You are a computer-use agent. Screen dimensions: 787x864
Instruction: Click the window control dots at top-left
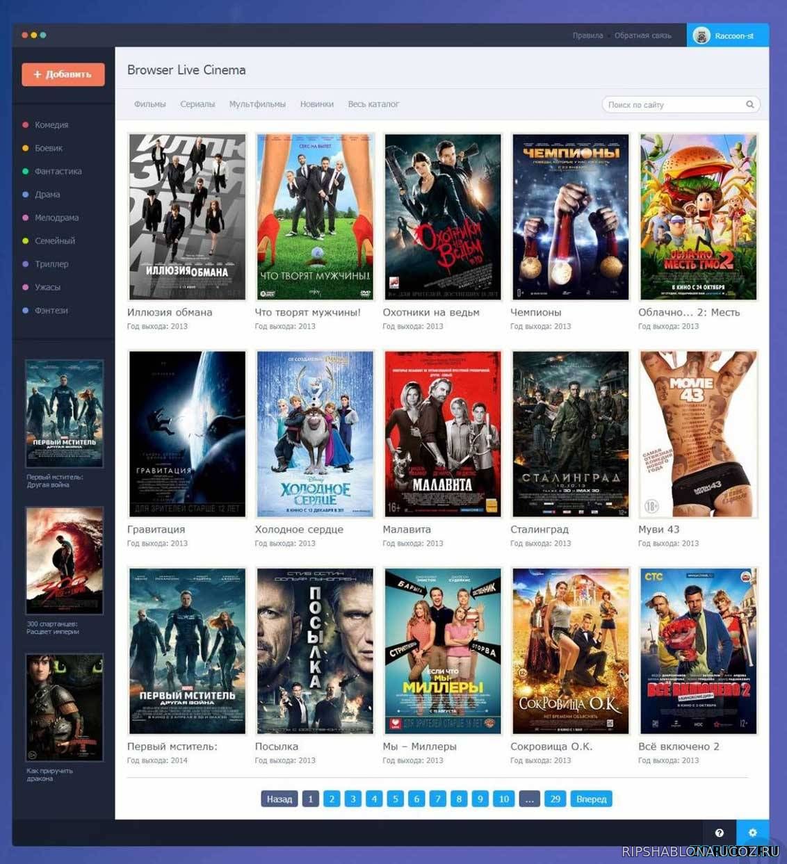(34, 33)
